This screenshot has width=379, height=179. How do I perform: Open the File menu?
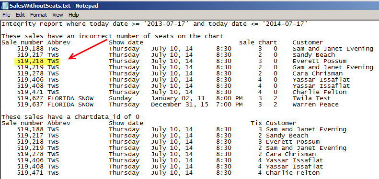point(6,15)
